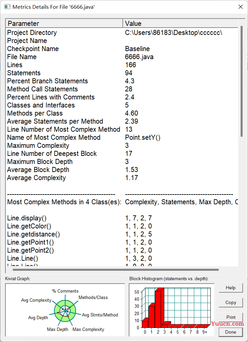Click the tallest bar in block histogram

tap(159, 308)
